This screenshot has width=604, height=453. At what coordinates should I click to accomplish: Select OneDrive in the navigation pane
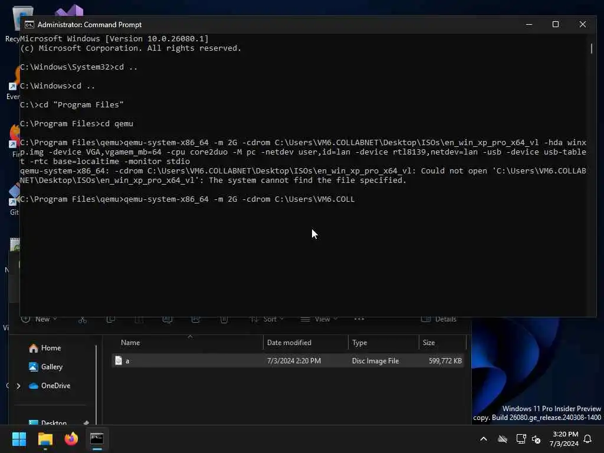pos(50,386)
